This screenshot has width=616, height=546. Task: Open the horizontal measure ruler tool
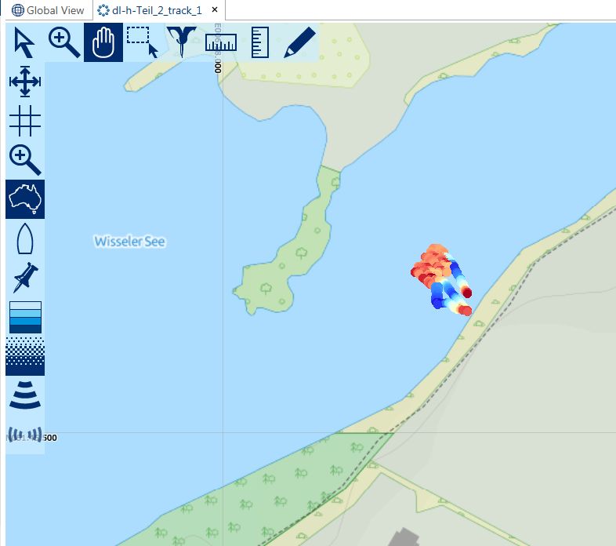(221, 42)
